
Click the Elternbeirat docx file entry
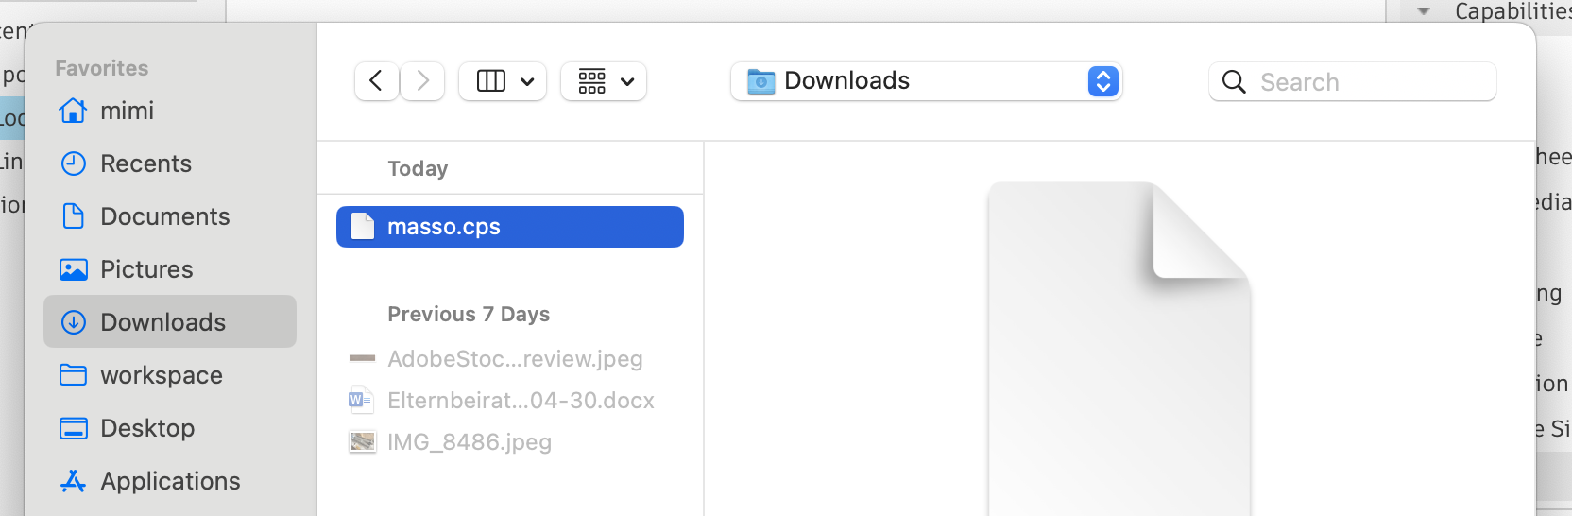click(x=521, y=401)
